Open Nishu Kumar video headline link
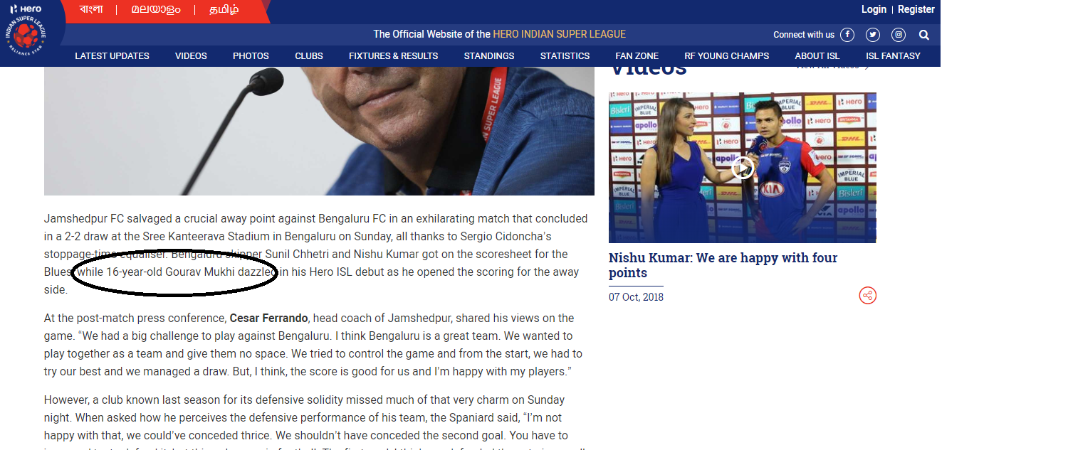This screenshot has width=1068, height=450. (x=723, y=265)
